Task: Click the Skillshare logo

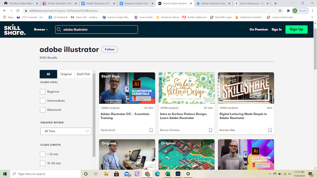Action: point(15,30)
